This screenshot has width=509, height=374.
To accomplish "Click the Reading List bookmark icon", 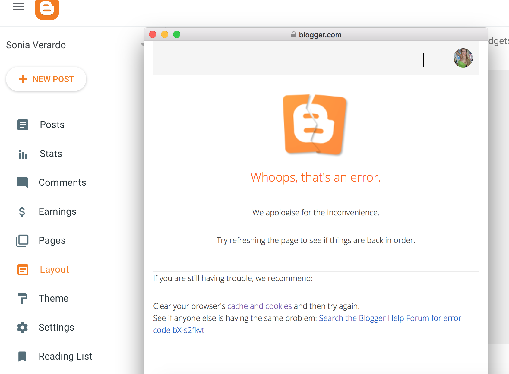I will pyautogui.click(x=22, y=357).
